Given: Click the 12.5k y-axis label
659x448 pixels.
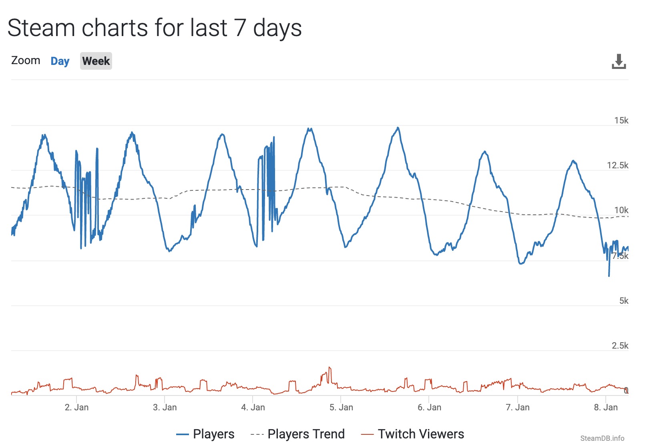Looking at the screenshot, I should click(x=618, y=165).
